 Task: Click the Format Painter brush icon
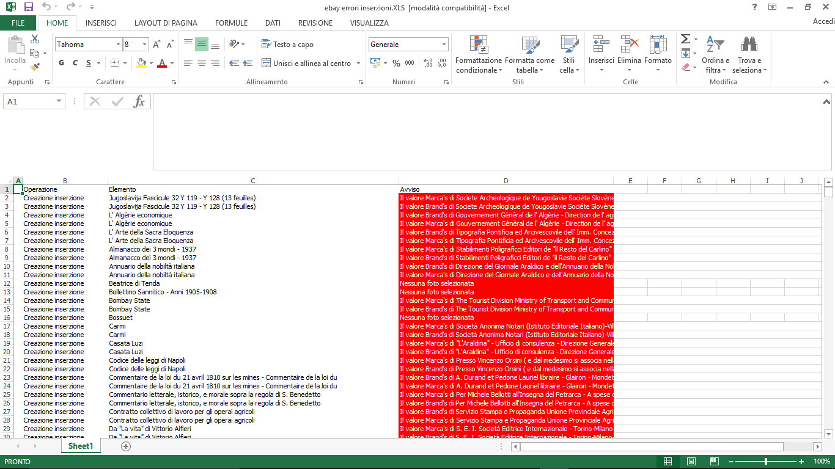(35, 67)
